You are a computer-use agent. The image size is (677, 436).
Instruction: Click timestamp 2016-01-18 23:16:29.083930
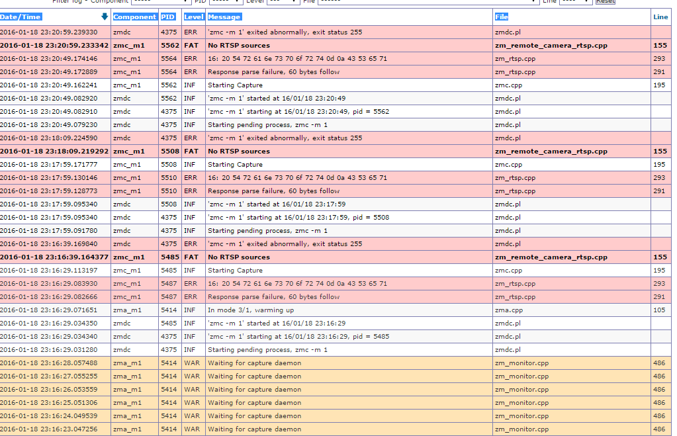(x=49, y=284)
